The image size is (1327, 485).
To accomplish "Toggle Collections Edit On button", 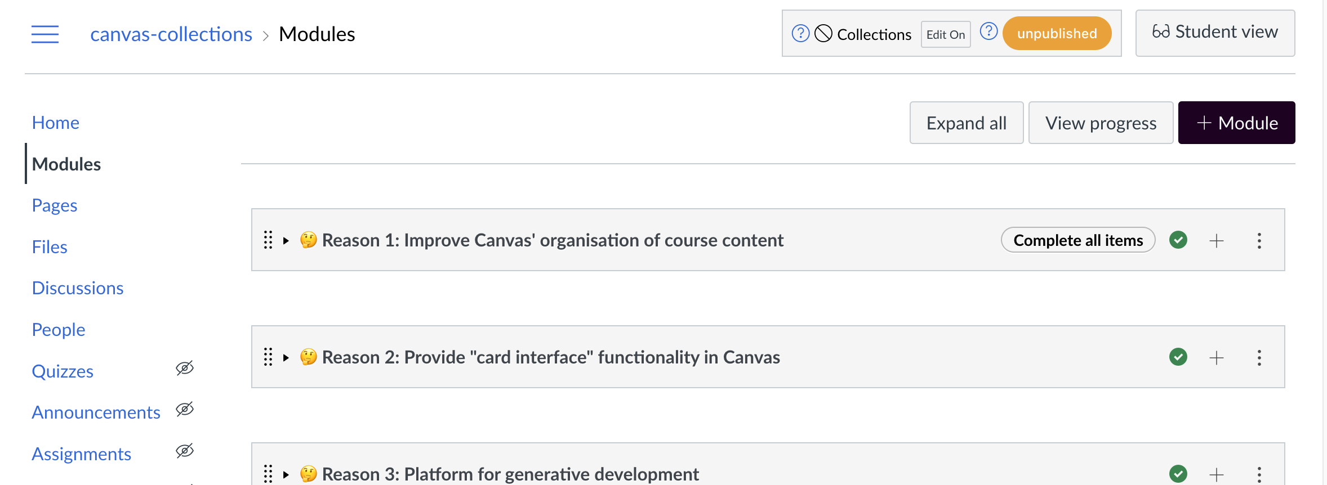I will coord(946,34).
